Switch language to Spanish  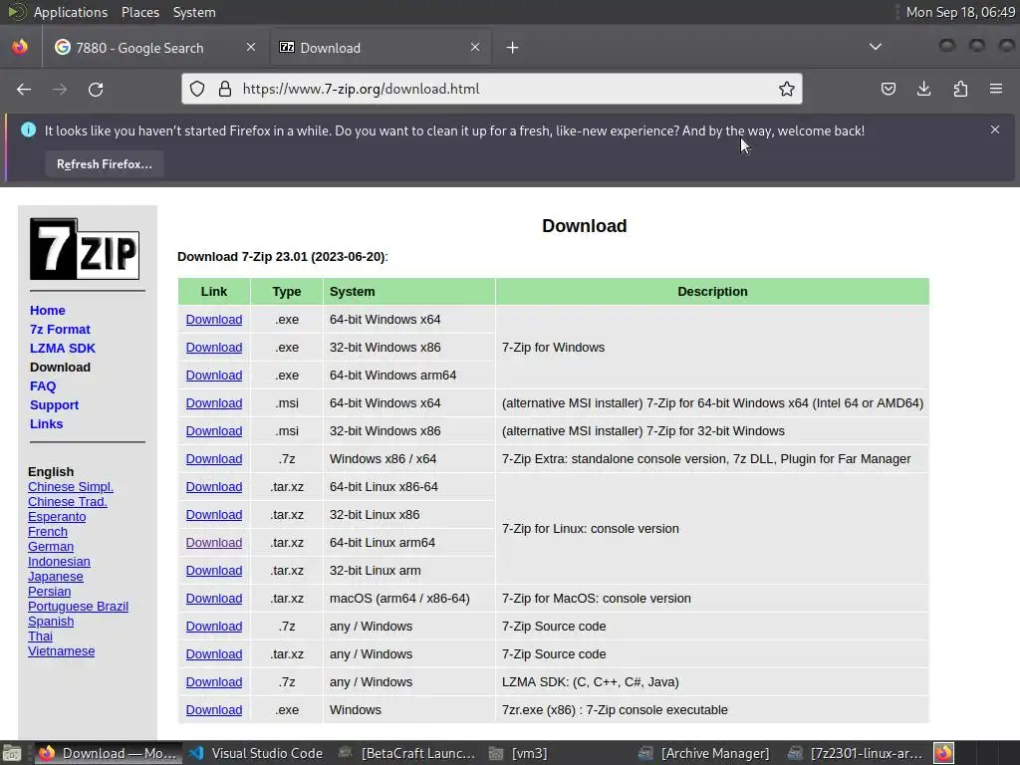(x=51, y=622)
